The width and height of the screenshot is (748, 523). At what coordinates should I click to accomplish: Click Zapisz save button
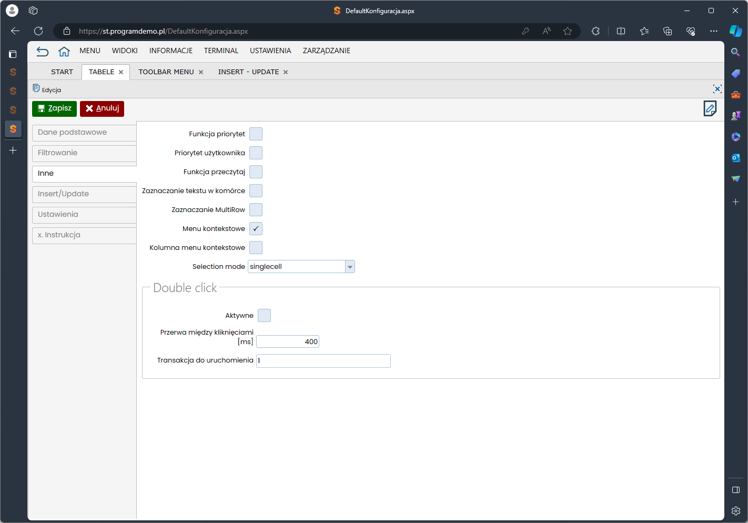55,108
